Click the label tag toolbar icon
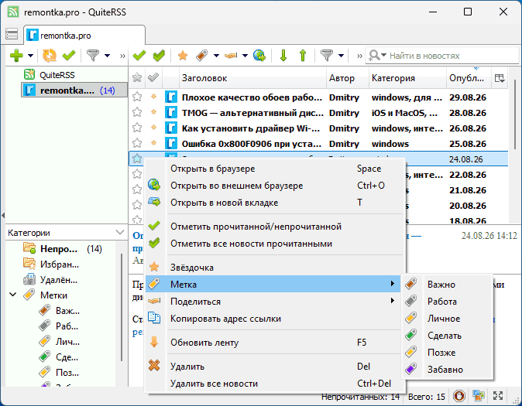Screen dimensions: 522x406 (201, 56)
